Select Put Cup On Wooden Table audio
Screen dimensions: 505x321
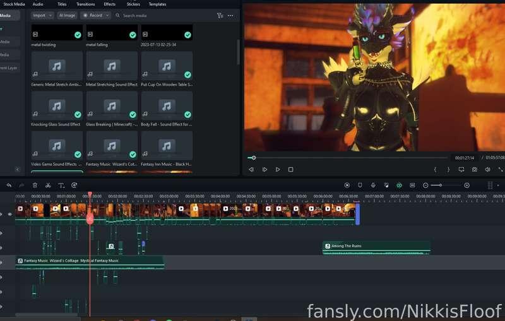tap(167, 66)
